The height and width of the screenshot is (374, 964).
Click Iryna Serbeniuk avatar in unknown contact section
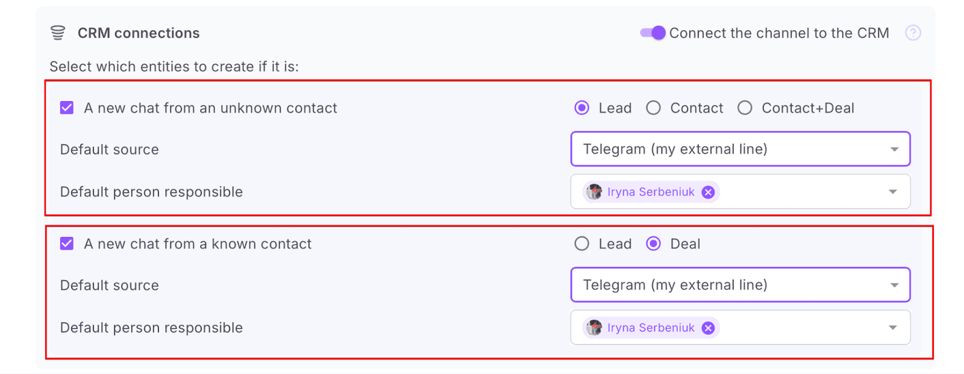595,192
